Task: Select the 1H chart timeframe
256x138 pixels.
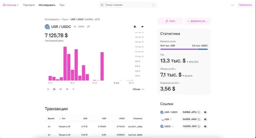Action: 48,89
